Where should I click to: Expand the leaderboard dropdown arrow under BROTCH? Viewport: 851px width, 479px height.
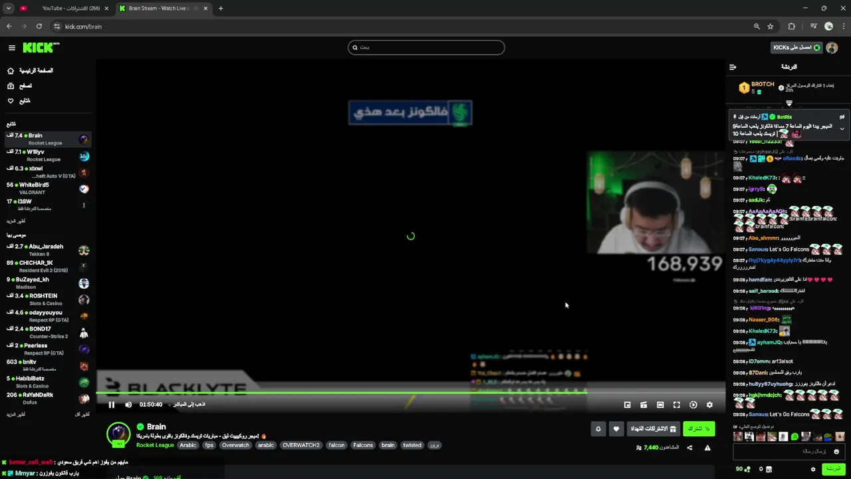tap(789, 104)
